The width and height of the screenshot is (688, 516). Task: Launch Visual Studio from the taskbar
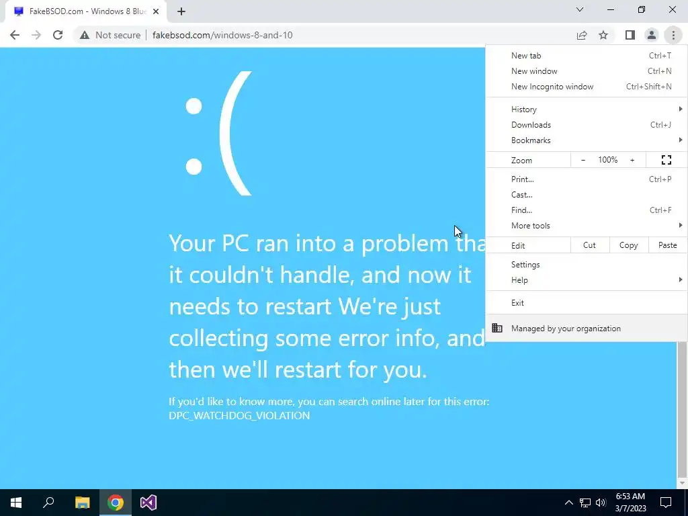coord(148,503)
